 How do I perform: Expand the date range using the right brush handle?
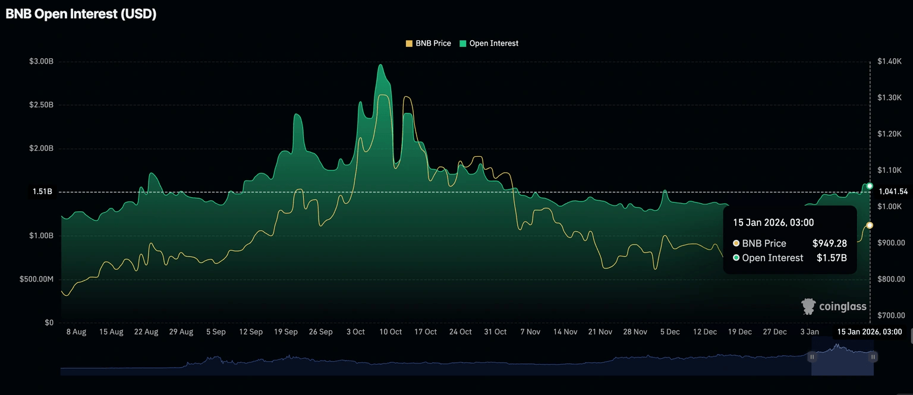coord(873,357)
